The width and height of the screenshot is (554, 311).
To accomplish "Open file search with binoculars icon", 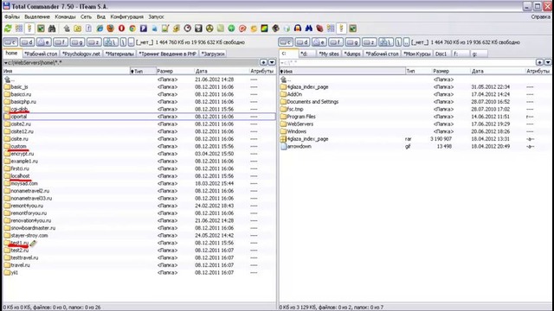I will click(x=52, y=29).
